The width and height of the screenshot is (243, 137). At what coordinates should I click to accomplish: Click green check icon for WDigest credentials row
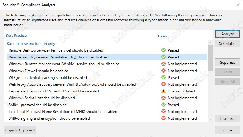[x=164, y=78]
